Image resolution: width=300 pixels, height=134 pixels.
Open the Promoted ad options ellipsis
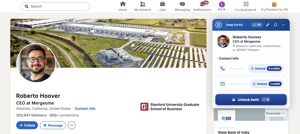tap(283, 113)
